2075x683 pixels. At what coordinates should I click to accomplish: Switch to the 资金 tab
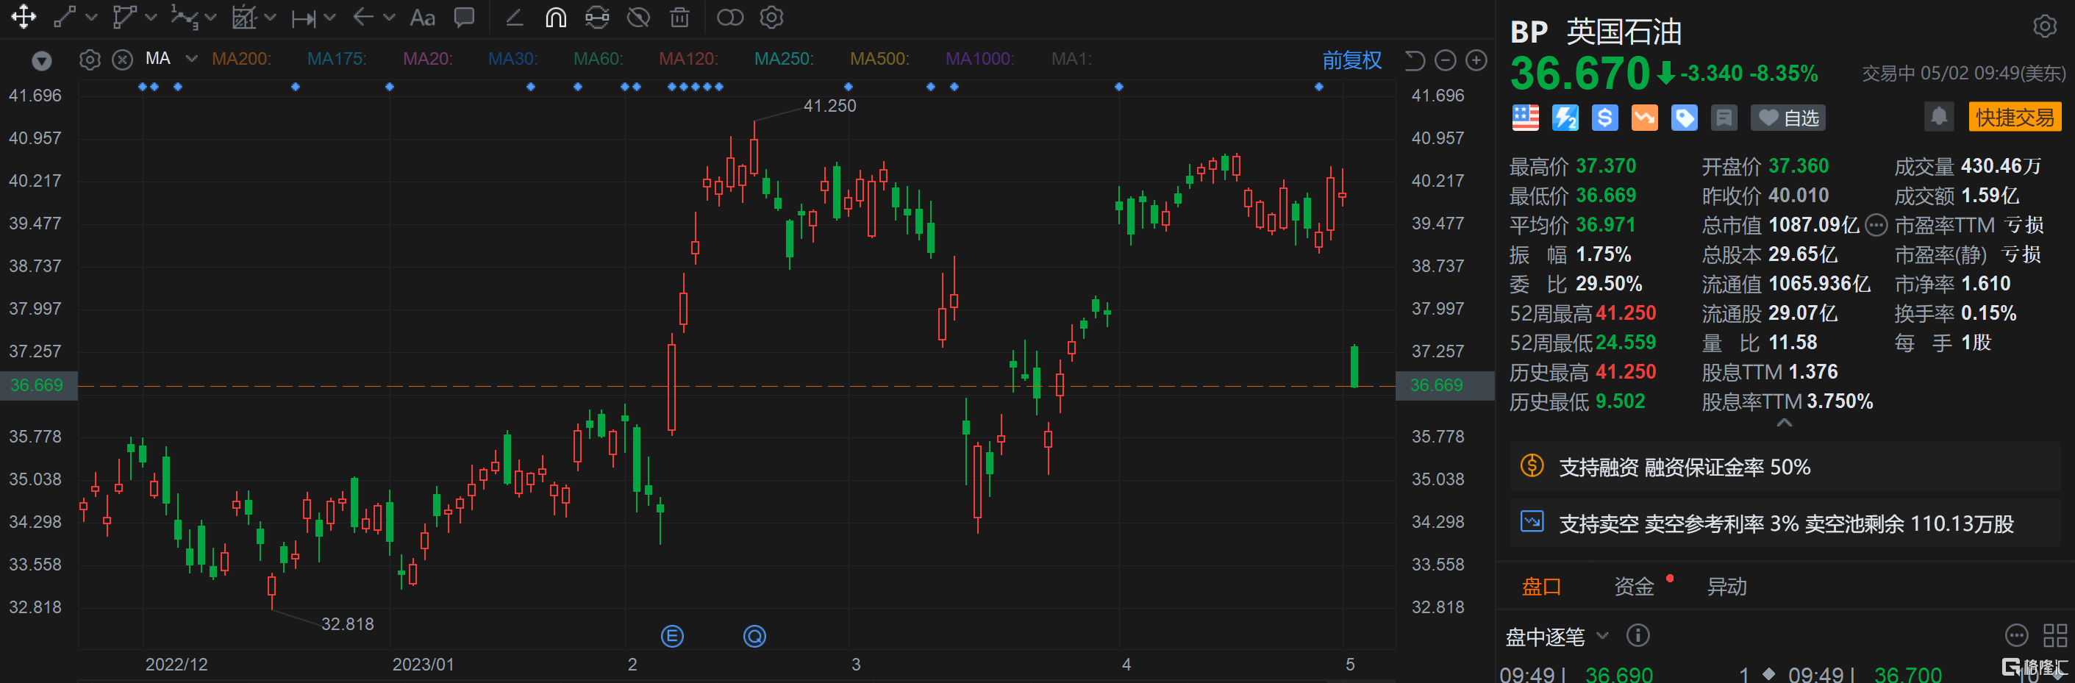pos(1634,587)
